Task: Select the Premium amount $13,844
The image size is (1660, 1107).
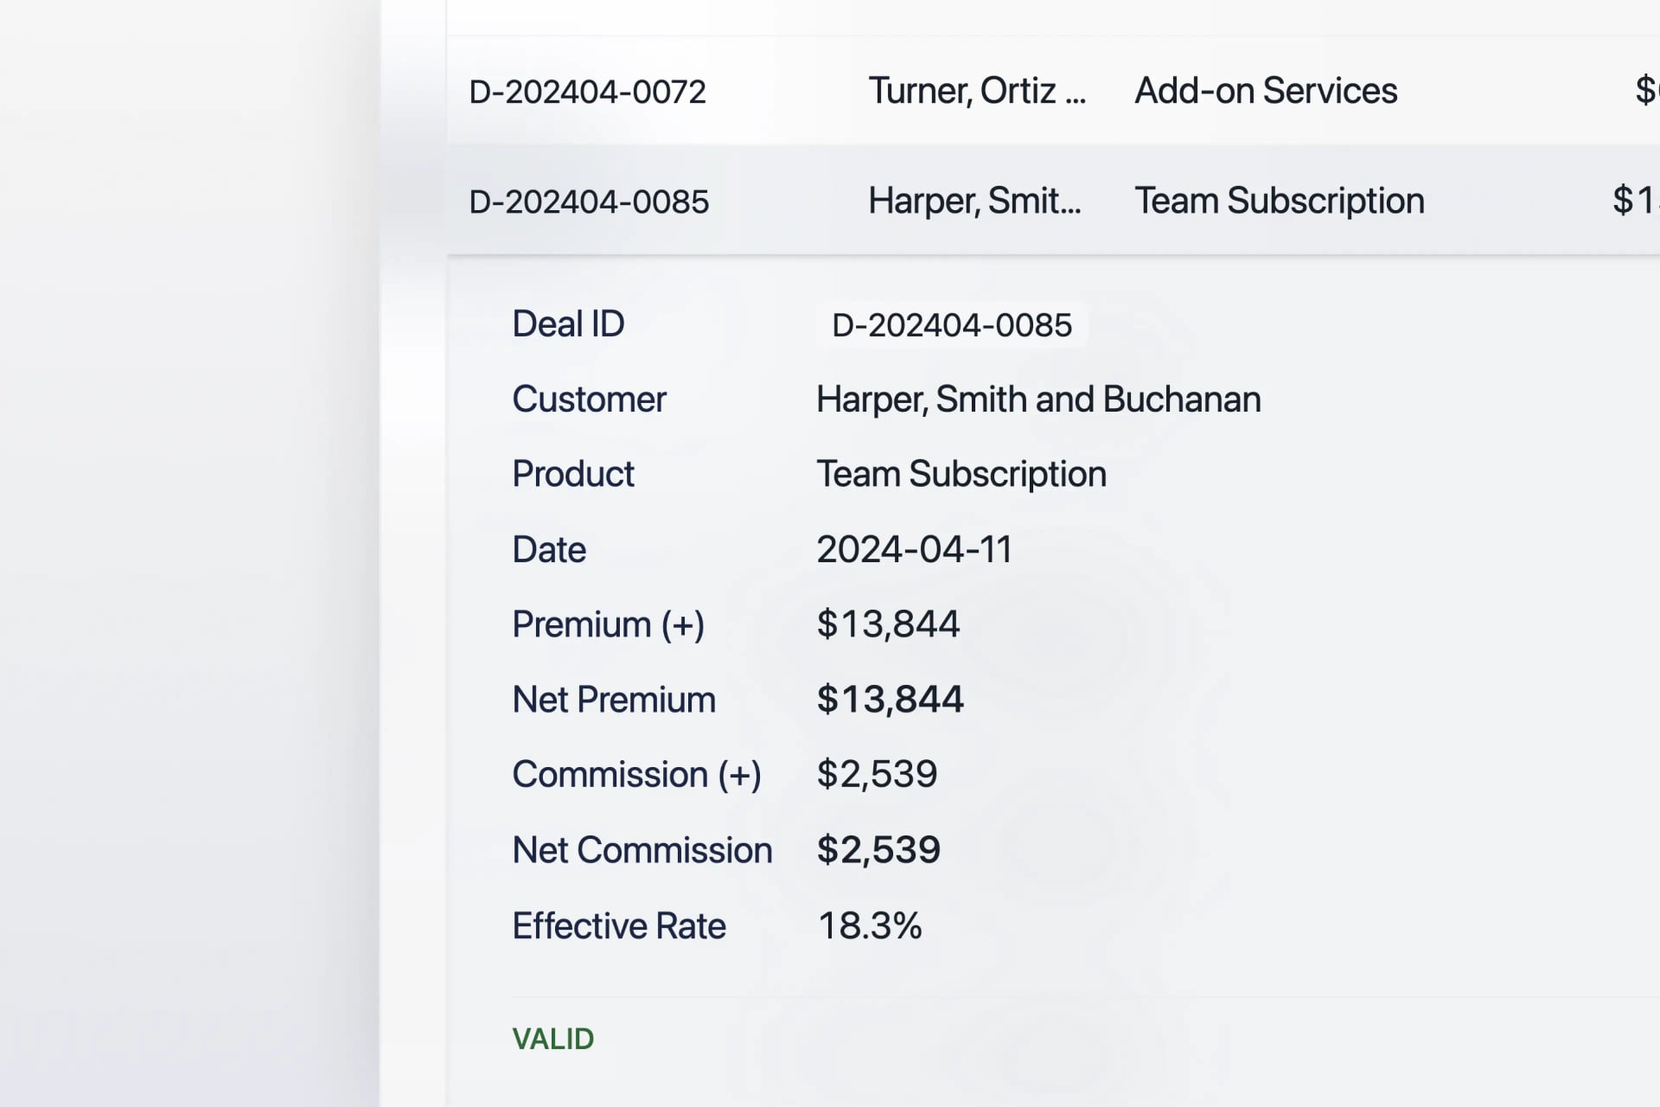Action: [888, 623]
